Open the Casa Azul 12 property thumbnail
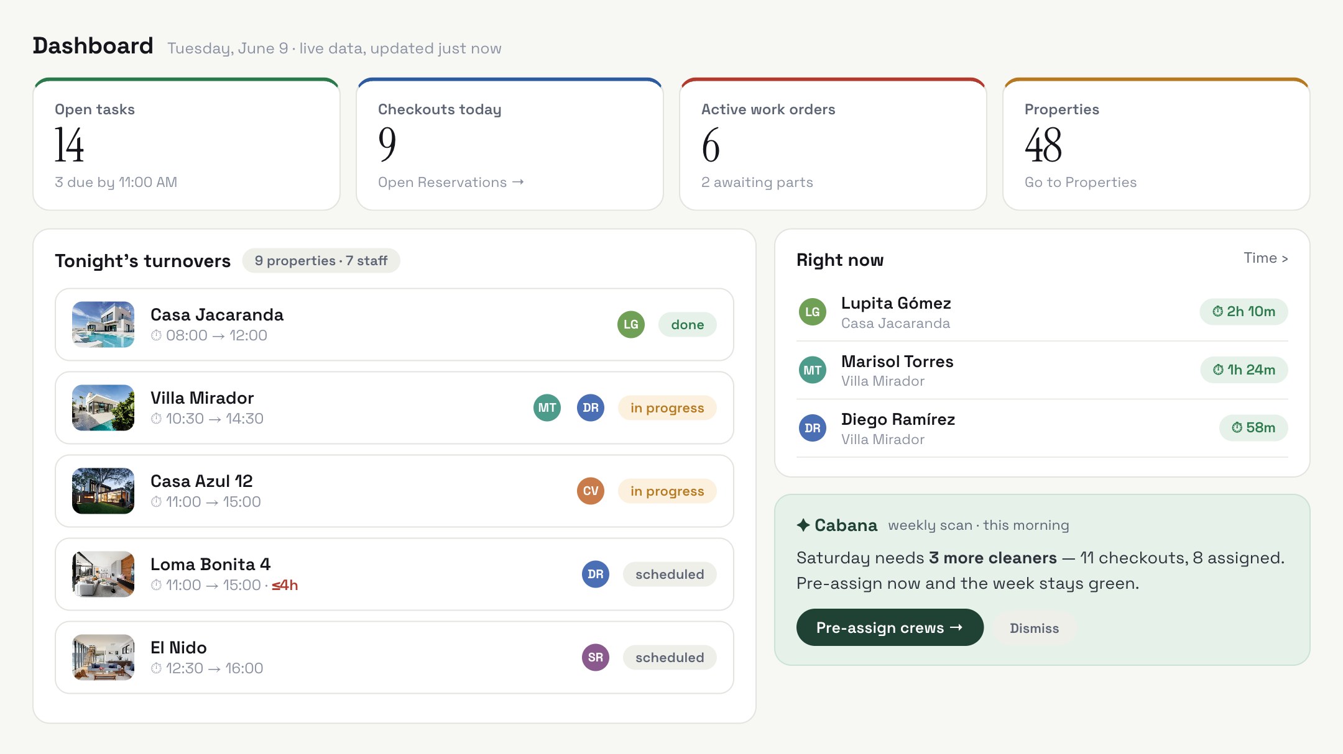The image size is (1343, 754). (x=103, y=491)
